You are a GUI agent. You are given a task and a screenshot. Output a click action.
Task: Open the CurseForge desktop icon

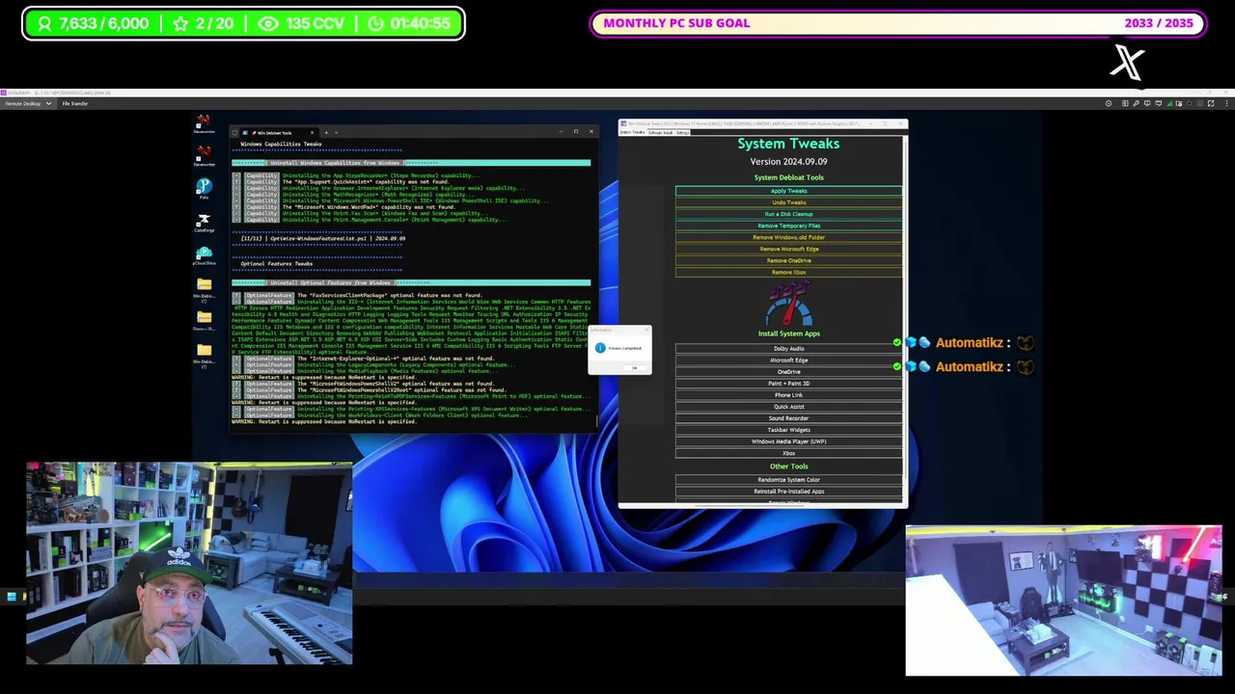pyautogui.click(x=203, y=223)
